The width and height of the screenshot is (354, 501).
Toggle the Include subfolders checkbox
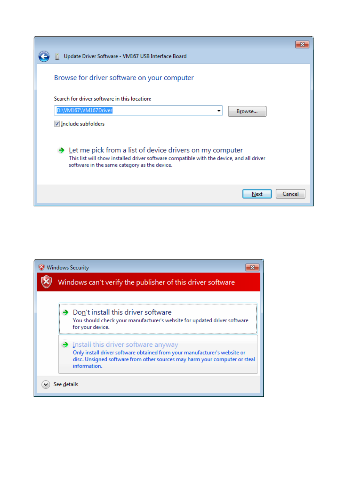[x=57, y=124]
